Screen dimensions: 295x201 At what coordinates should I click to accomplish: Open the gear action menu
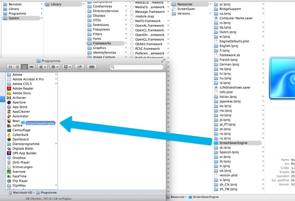[x=55, y=67]
